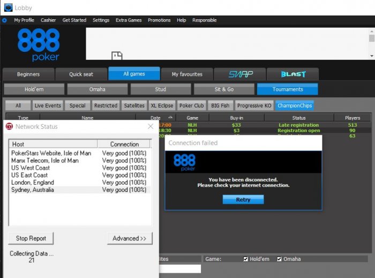
Task: Select the Hold'em game type tab
Action: point(34,89)
